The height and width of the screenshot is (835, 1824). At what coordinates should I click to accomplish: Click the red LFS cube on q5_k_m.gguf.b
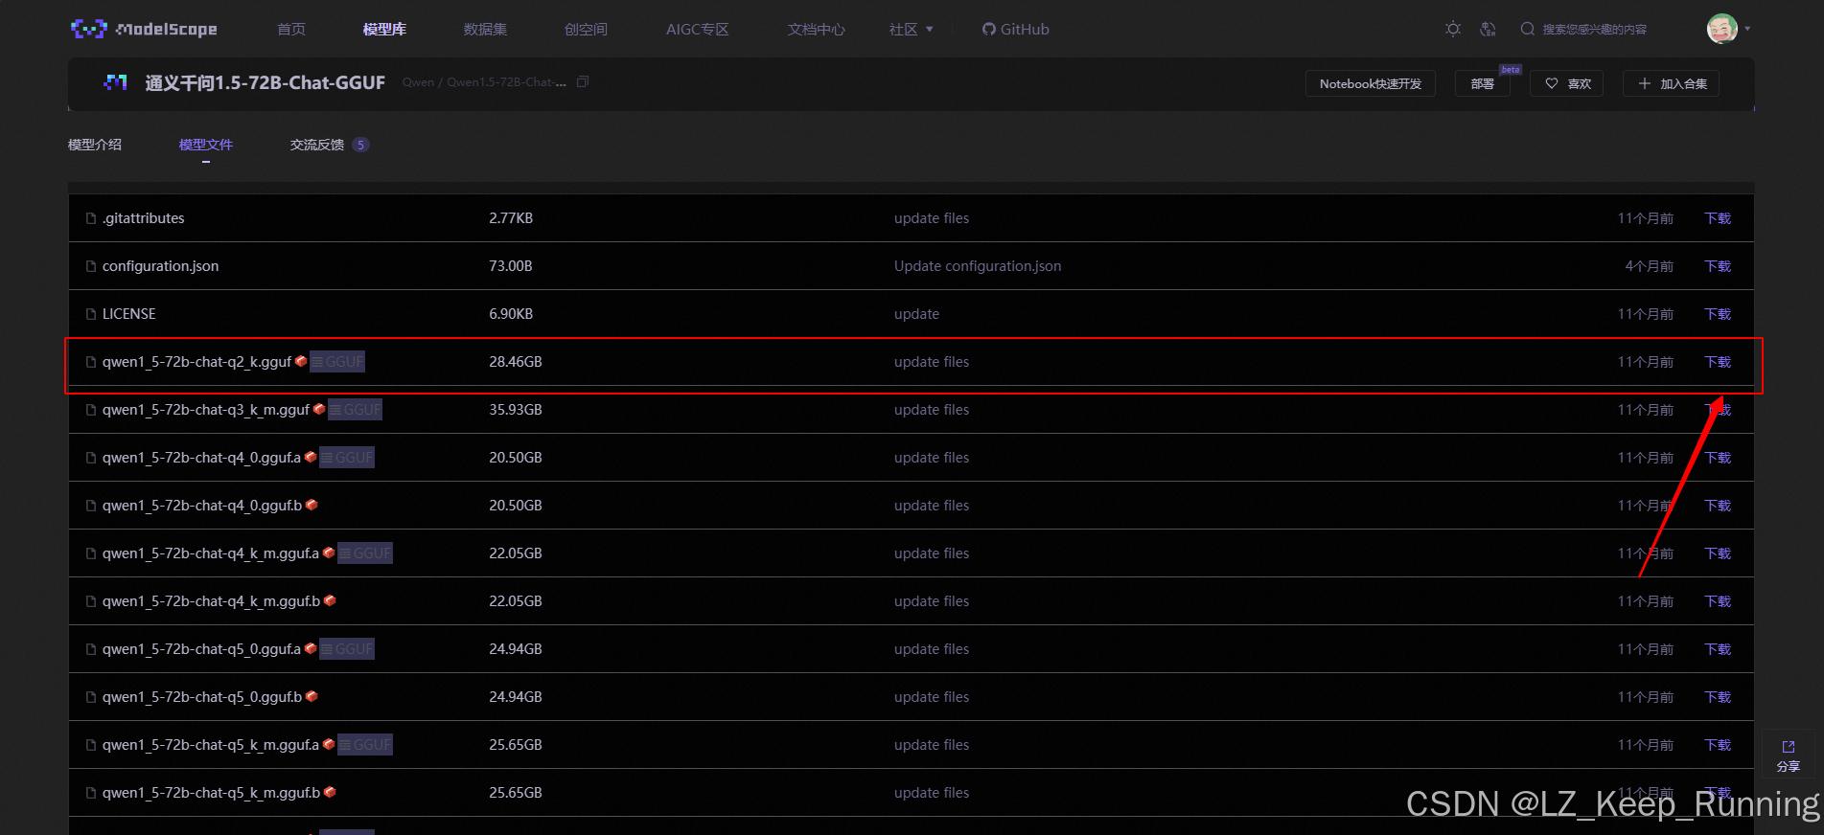point(330,792)
